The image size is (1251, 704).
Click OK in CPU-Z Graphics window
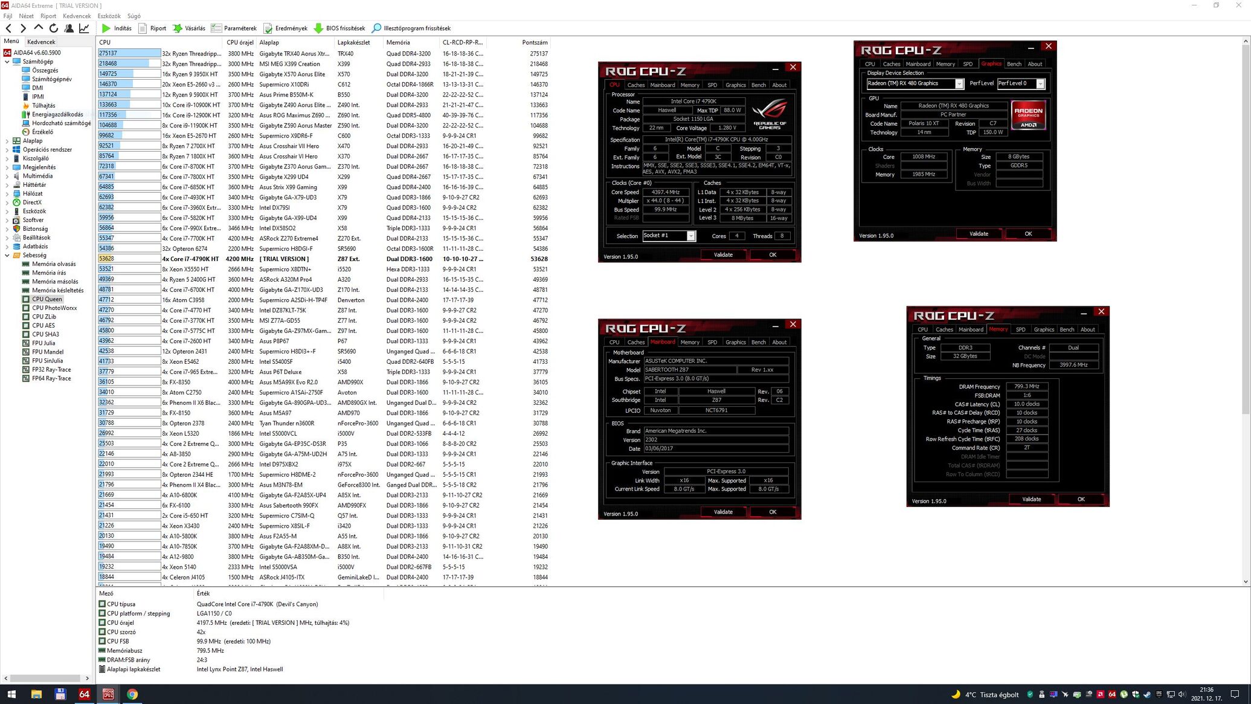[1028, 234]
